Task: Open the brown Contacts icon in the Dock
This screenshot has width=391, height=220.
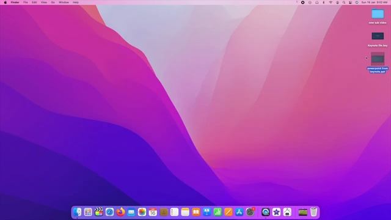Action: pyautogui.click(x=164, y=212)
